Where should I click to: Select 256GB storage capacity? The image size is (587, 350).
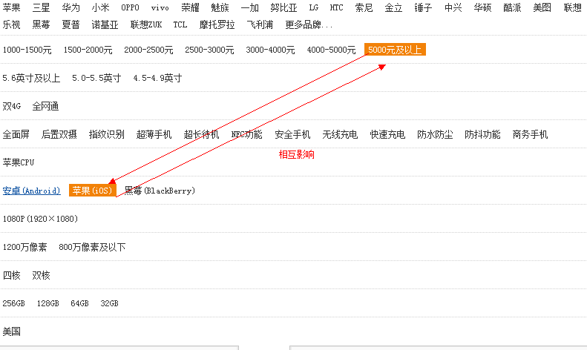[13, 303]
